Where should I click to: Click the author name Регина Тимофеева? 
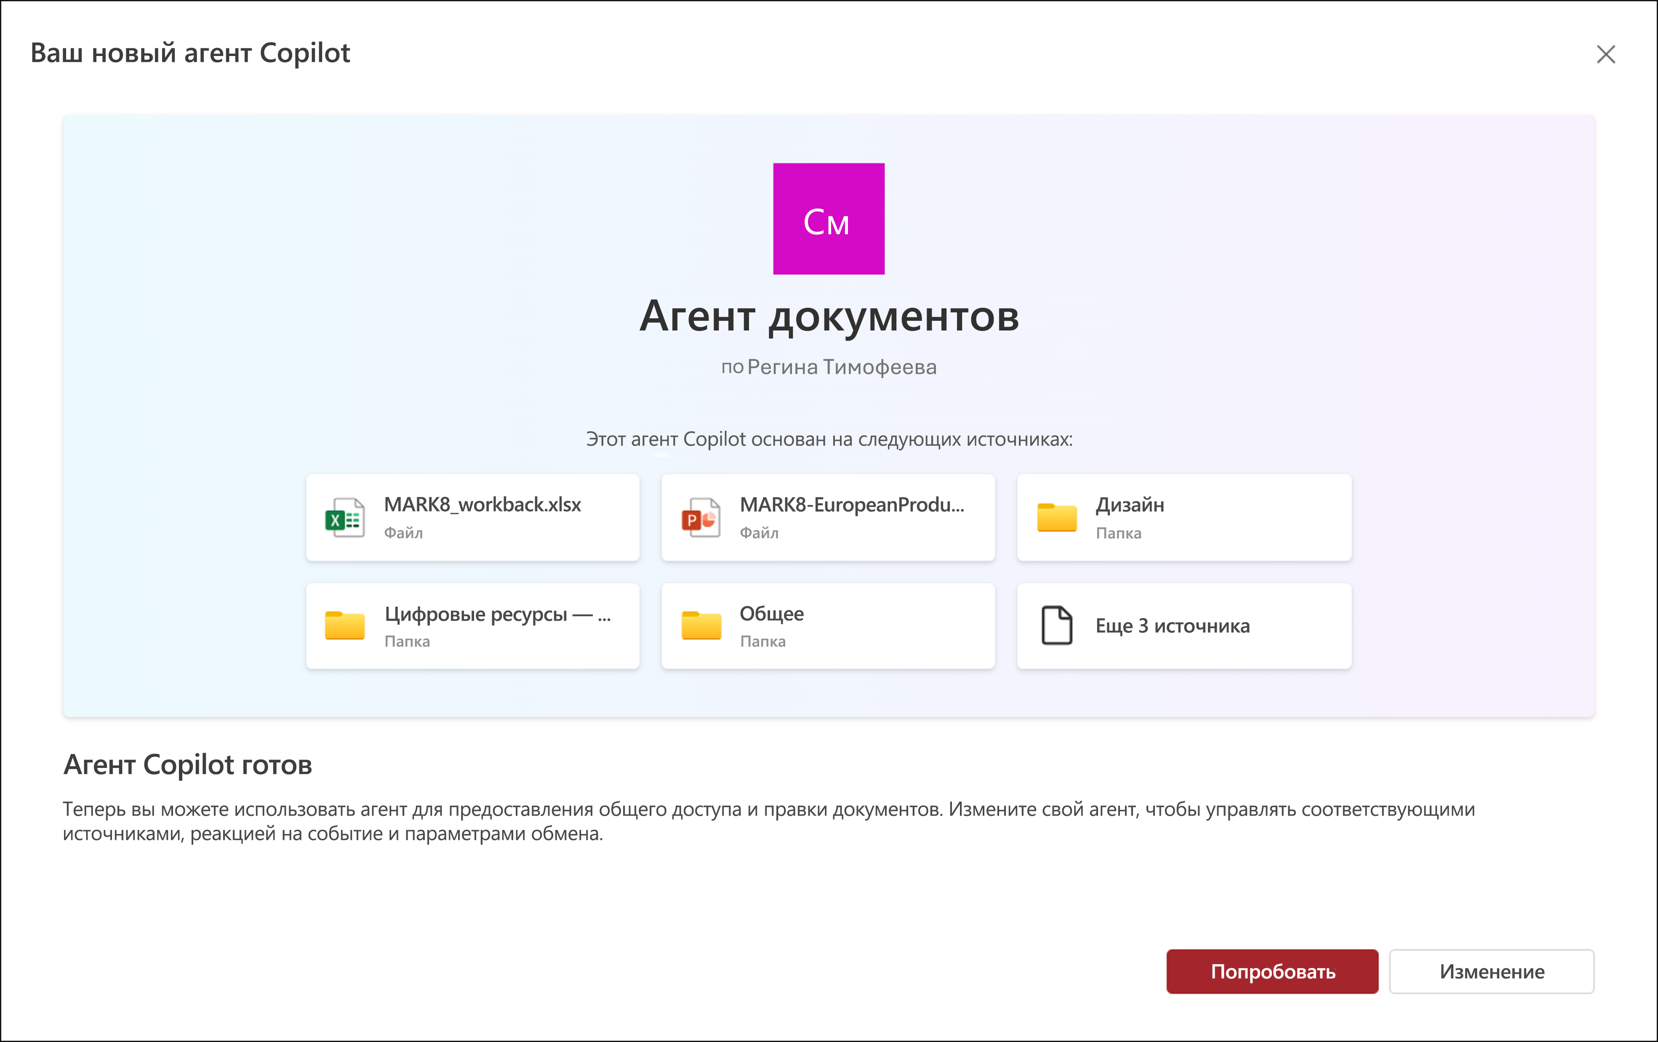(841, 367)
